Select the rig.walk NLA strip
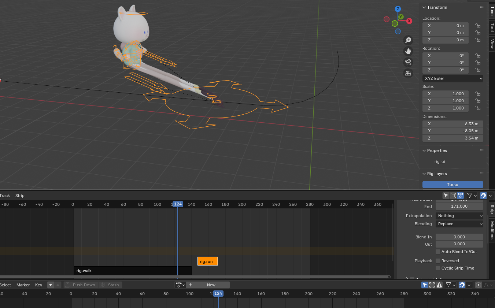 pos(133,271)
